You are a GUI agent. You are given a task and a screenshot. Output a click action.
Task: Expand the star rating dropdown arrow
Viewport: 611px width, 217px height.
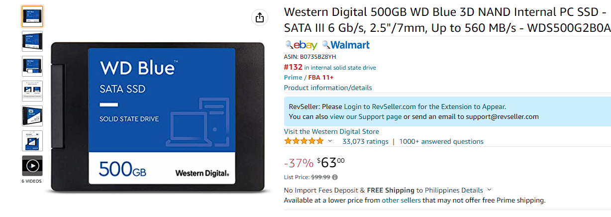pos(329,141)
